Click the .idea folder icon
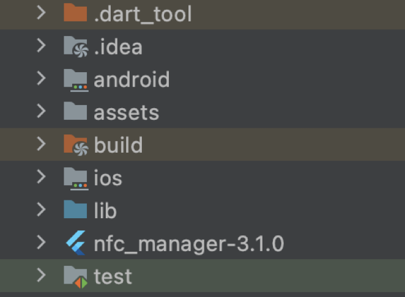This screenshot has height=297, width=405. coord(75,46)
